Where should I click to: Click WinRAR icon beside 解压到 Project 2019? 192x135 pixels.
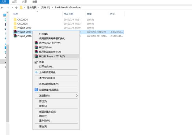click(x=36, y=56)
